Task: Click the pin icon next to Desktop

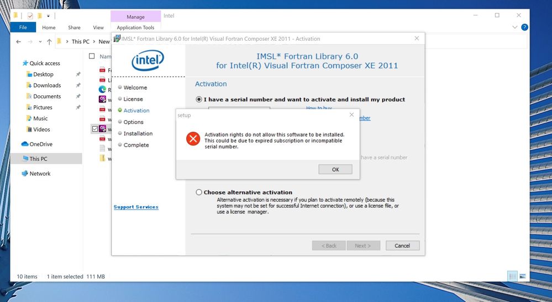Action: [78, 74]
